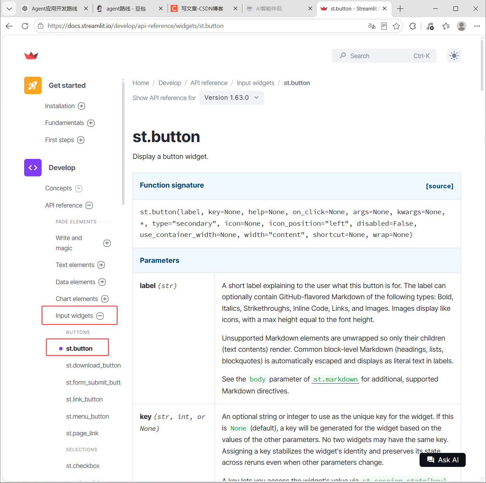Collapse the Input widgets section
This screenshot has width=486, height=483.
(100, 316)
